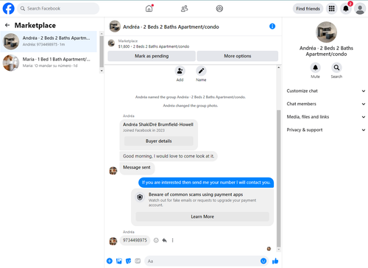Click 'Andréa ShakiDré Brumfield-Howell' name
The image size is (368, 268).
tap(158, 124)
